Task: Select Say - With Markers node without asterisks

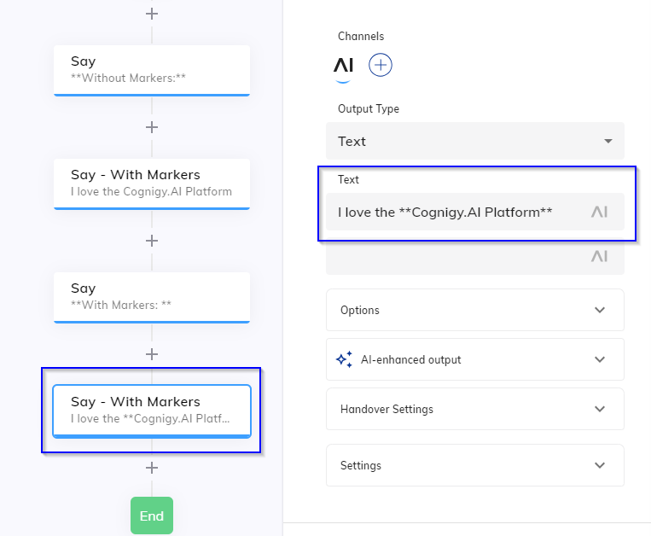Action: [152, 184]
